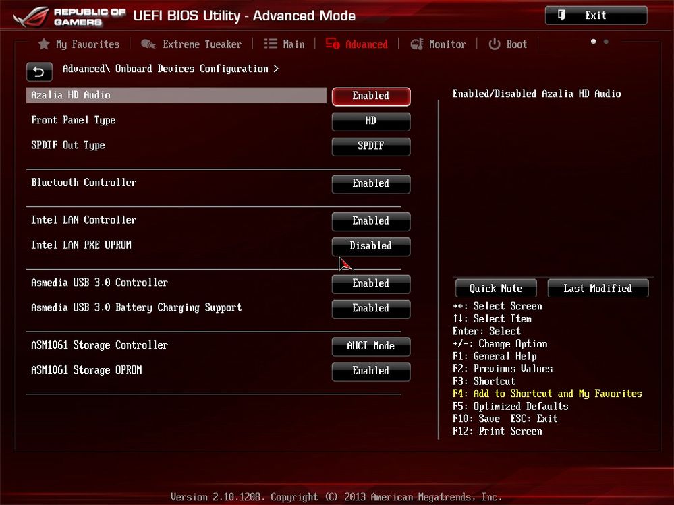Change Azalia HD Audio Enabled option

click(x=371, y=96)
